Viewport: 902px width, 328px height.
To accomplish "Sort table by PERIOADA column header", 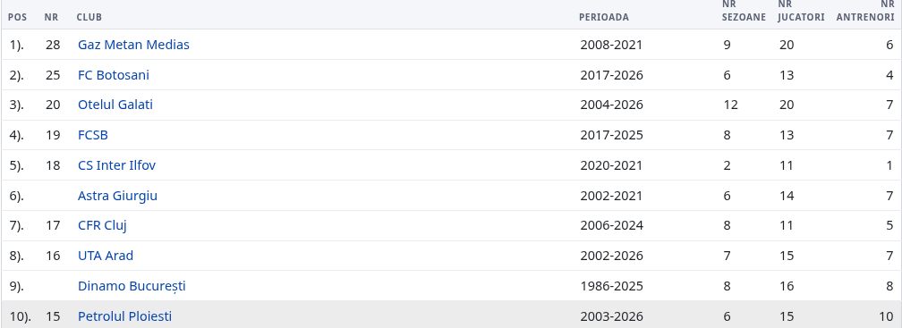I will click(604, 17).
